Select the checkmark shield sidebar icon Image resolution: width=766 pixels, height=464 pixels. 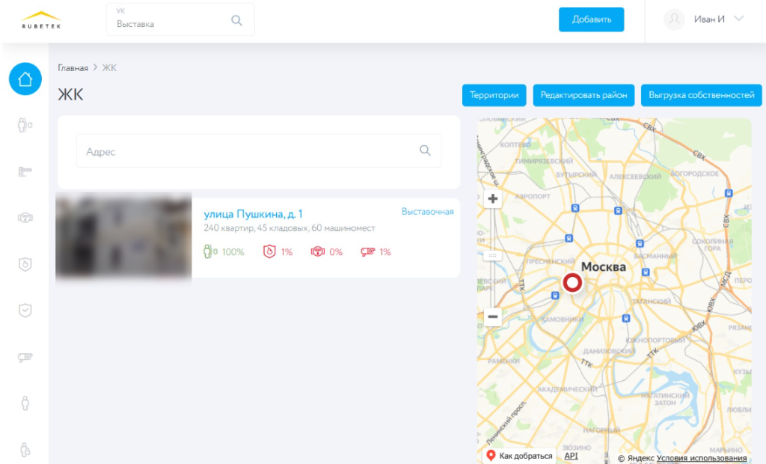pyautogui.click(x=25, y=311)
